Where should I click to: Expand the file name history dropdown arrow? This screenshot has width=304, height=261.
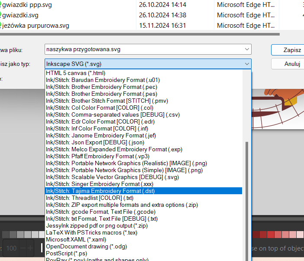pyautogui.click(x=247, y=49)
